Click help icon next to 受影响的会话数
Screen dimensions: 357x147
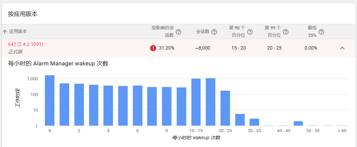[178, 32]
